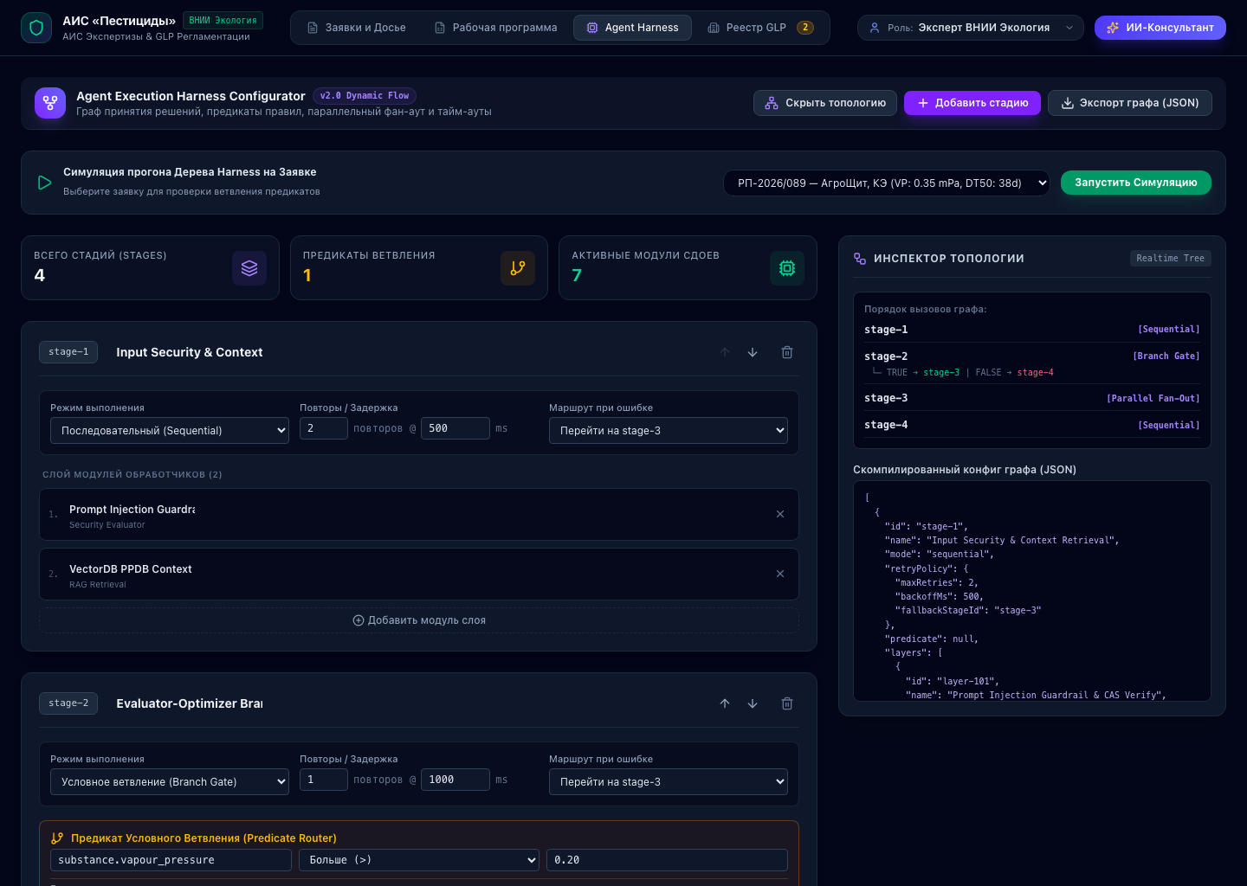Click the branch icon in Предикаты ветвления card
1247x886 pixels.
[518, 268]
